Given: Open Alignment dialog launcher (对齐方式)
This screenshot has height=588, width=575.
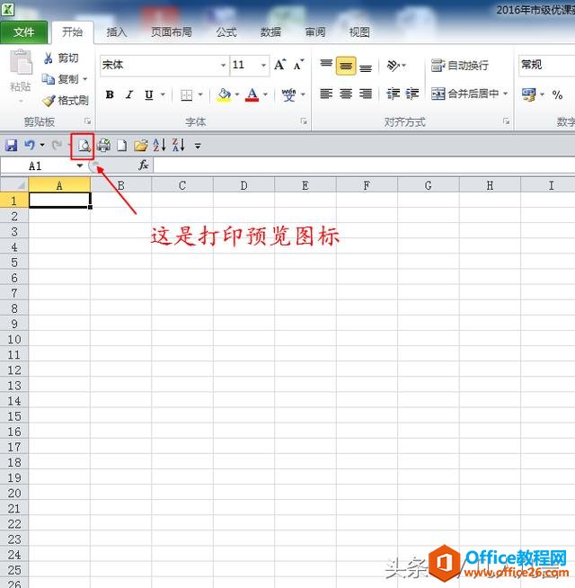Looking at the screenshot, I should pyautogui.click(x=507, y=121).
